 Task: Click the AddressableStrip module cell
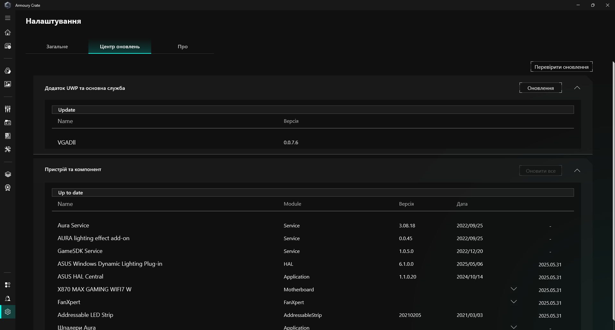(x=303, y=315)
